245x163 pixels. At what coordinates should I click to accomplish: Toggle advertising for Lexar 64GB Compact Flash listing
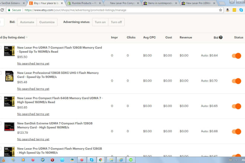coord(236,106)
